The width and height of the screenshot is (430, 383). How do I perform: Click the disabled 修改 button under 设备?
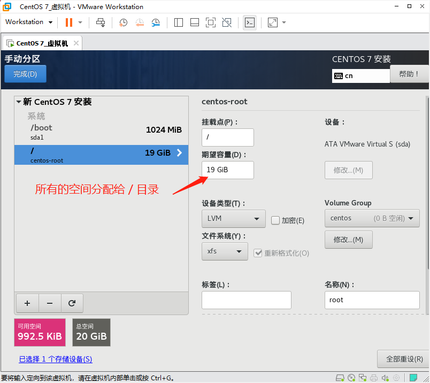point(348,170)
